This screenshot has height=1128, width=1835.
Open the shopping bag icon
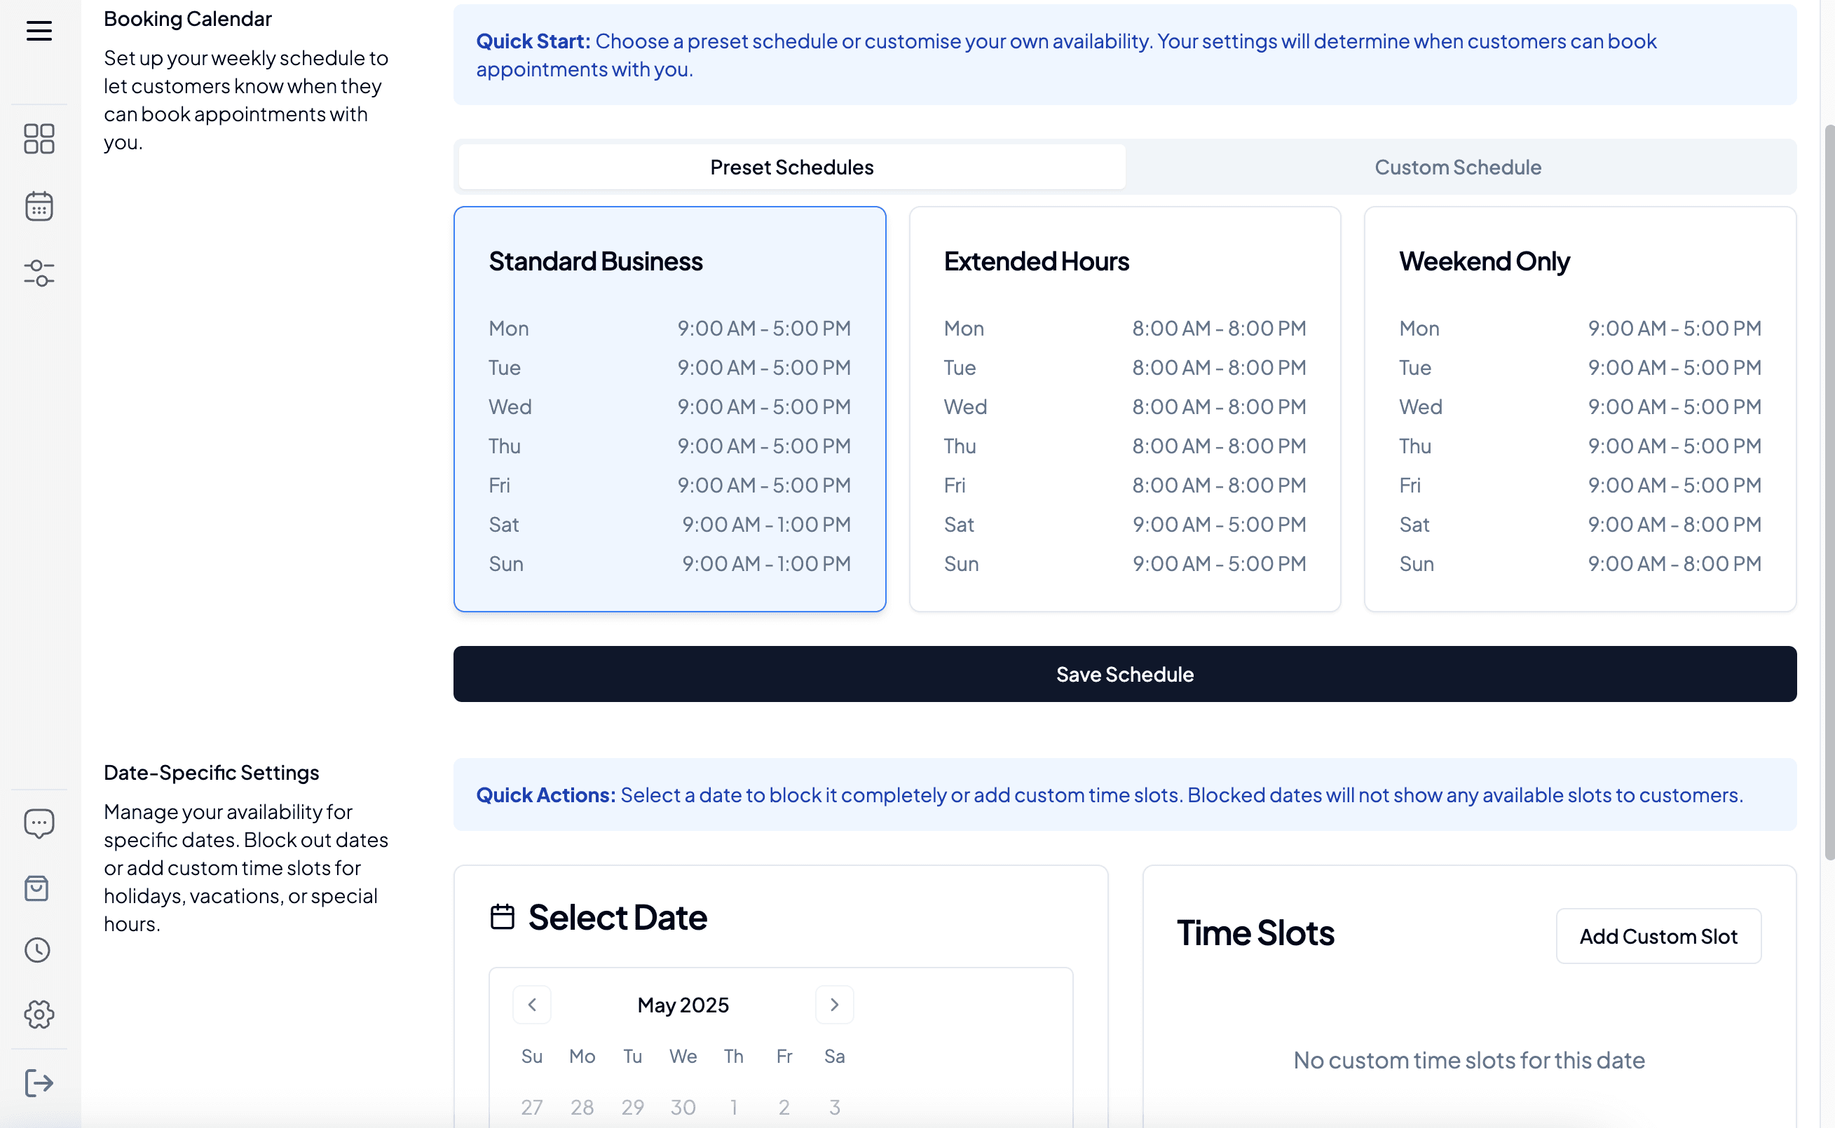(x=39, y=888)
